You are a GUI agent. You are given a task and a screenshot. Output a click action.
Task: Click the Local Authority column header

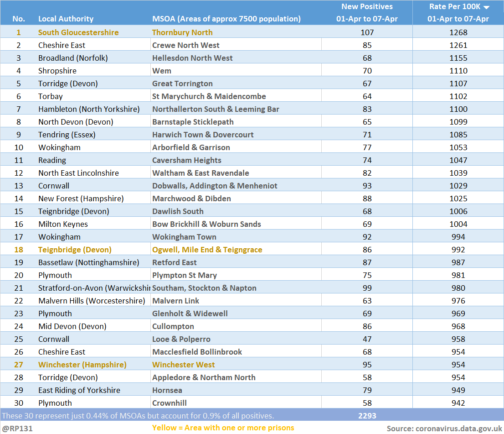click(66, 19)
